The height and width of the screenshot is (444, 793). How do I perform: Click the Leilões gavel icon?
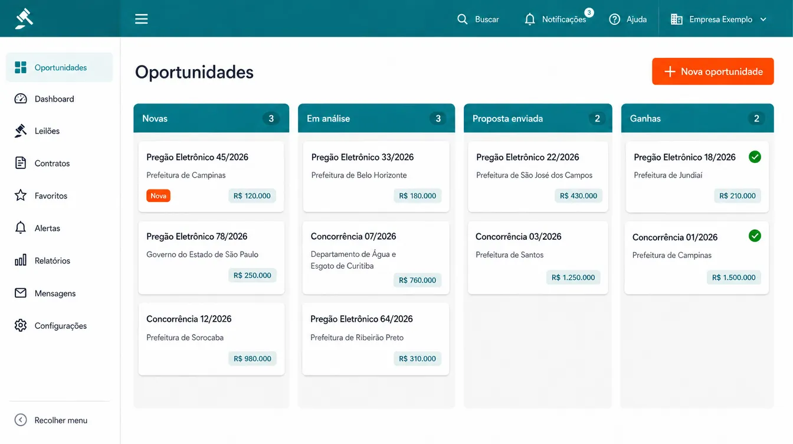[21, 131]
